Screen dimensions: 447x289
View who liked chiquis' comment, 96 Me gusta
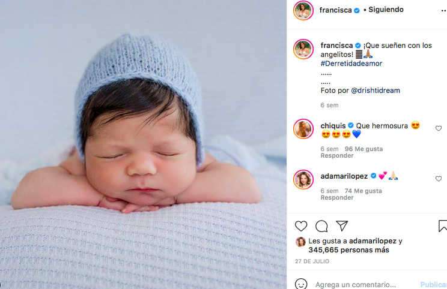click(363, 149)
